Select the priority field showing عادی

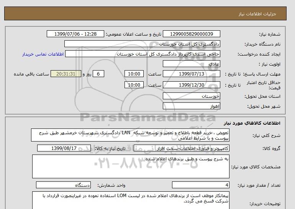[x=191, y=64]
